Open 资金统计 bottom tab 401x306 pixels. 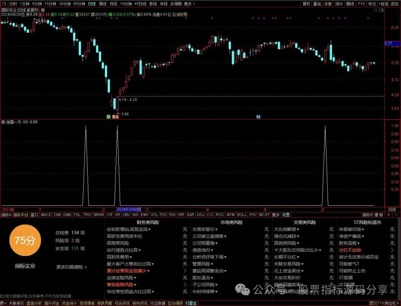click(x=69, y=303)
